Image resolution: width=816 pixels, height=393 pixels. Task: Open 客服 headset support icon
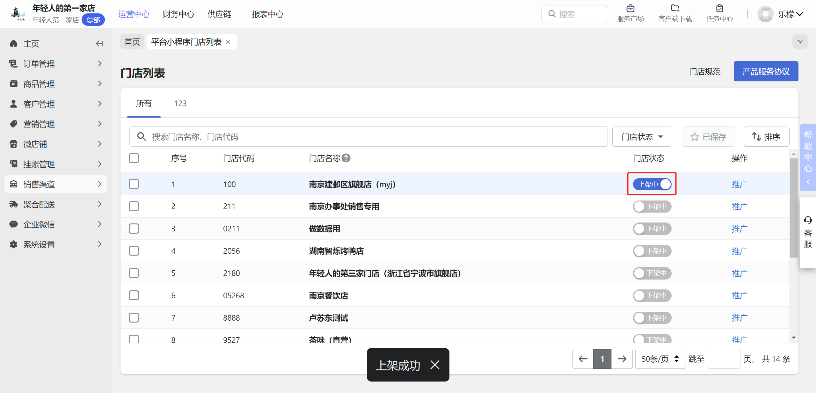(808, 220)
